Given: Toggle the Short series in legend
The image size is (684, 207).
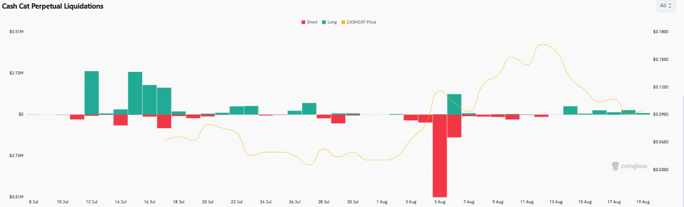Looking at the screenshot, I should [x=309, y=22].
